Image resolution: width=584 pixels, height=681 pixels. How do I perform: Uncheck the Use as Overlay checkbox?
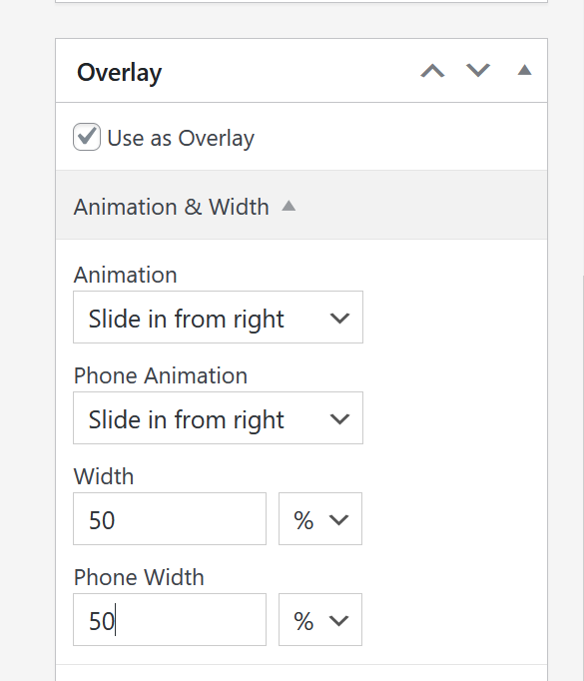[87, 137]
